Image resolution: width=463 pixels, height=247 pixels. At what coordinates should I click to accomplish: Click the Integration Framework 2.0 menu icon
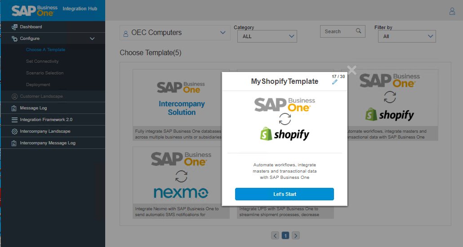click(x=14, y=120)
